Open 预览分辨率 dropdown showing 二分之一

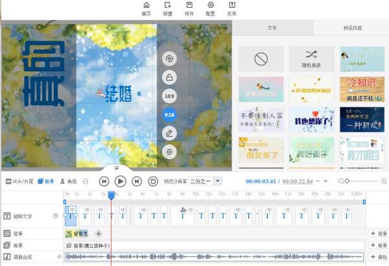(x=205, y=181)
